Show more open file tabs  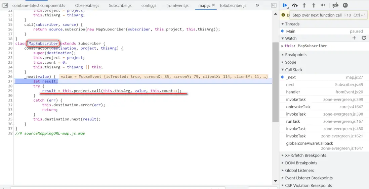click(x=257, y=5)
